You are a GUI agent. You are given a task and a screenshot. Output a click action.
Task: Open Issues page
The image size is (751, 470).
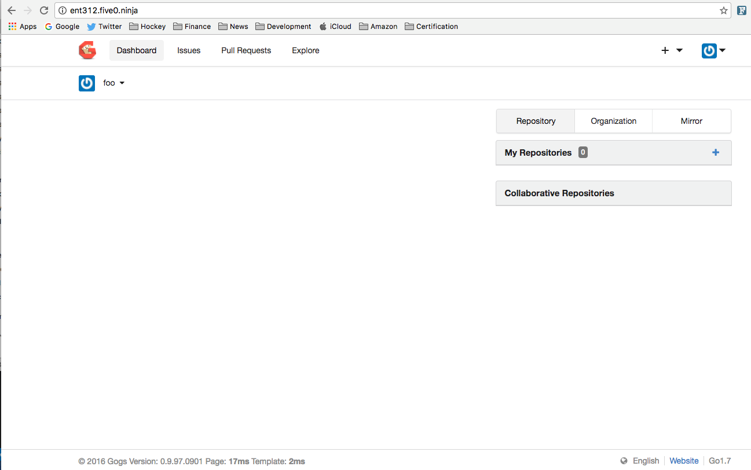tap(189, 50)
